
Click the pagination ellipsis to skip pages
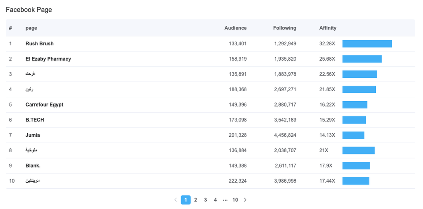pyautogui.click(x=225, y=200)
